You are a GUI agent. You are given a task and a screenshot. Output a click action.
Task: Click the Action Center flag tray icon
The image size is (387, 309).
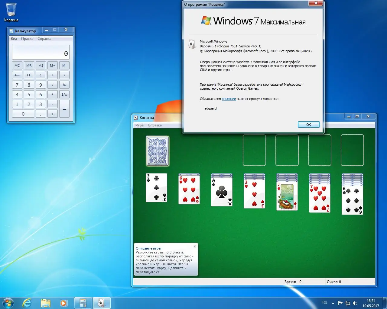[x=340, y=303]
